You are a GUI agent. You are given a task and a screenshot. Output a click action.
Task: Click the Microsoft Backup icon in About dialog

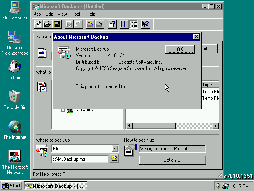64,53
